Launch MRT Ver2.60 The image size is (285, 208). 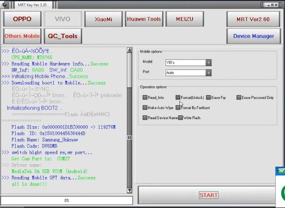[x=253, y=19]
